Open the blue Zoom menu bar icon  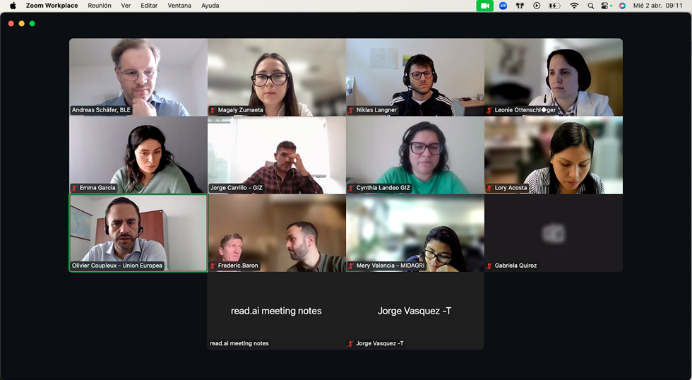point(503,6)
